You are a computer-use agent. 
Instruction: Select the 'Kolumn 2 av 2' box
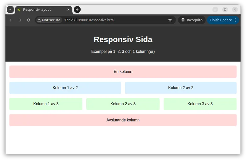(x=181, y=88)
